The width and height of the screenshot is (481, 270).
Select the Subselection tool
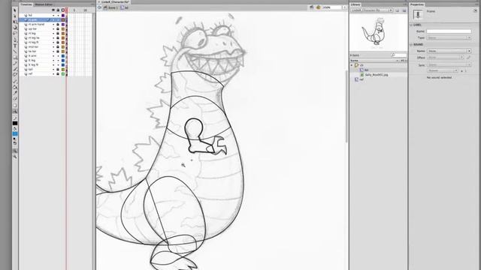tap(15, 16)
